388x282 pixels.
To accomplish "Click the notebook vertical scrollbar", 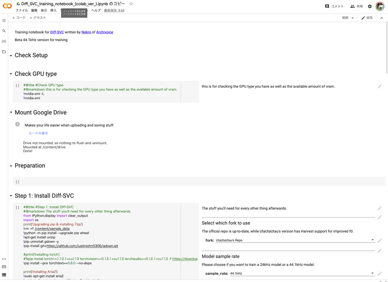I will click(x=387, y=48).
